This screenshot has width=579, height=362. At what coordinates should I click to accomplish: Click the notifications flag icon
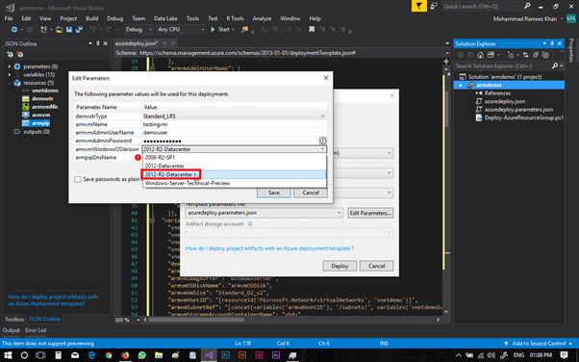[419, 6]
